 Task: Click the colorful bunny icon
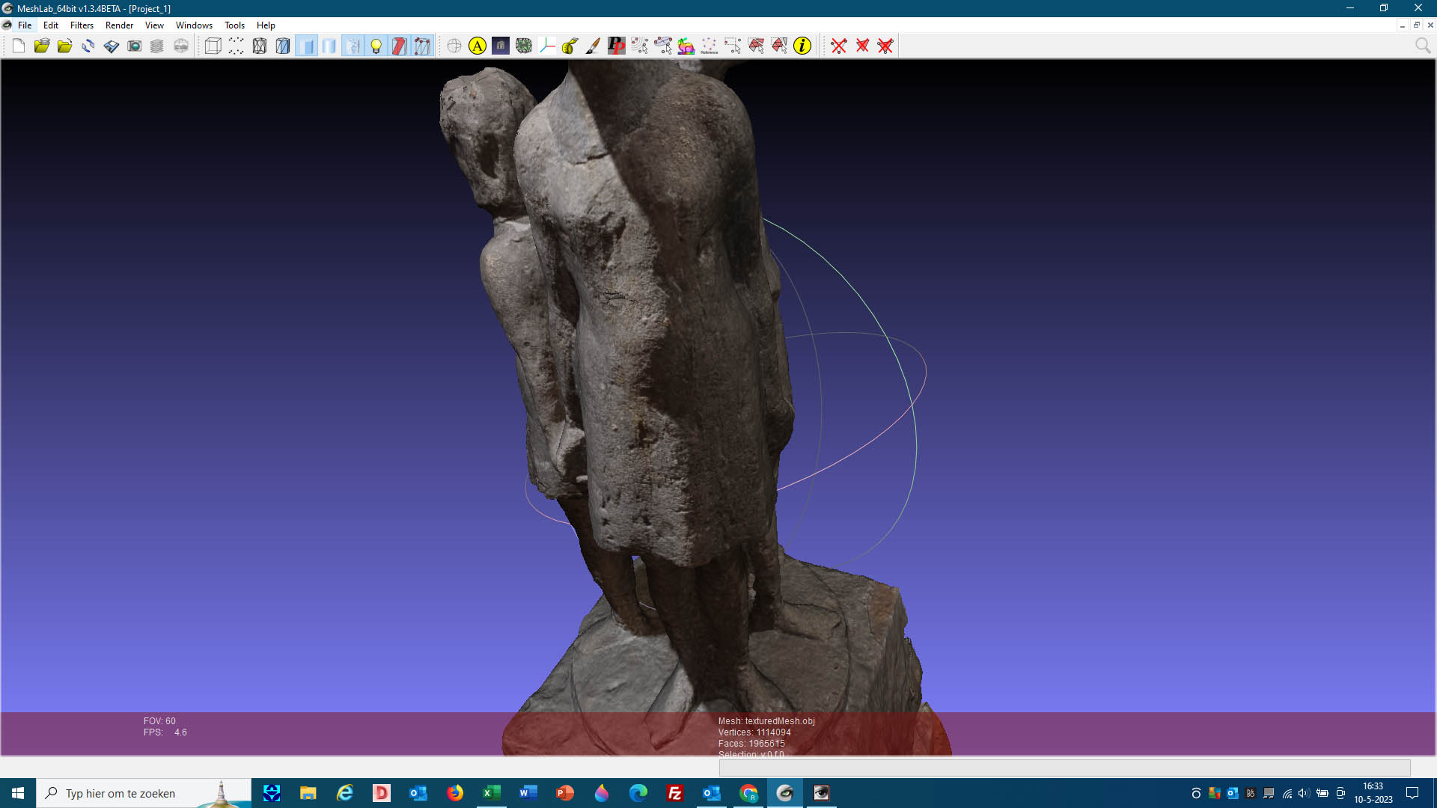[x=686, y=46]
